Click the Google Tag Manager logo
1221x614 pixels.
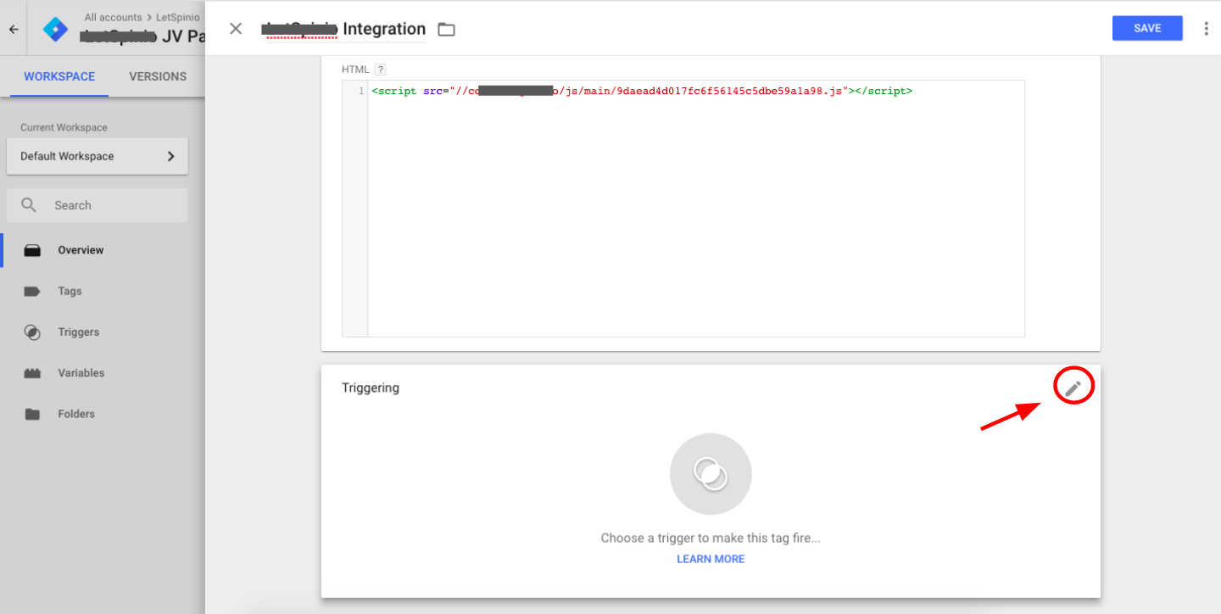56,29
